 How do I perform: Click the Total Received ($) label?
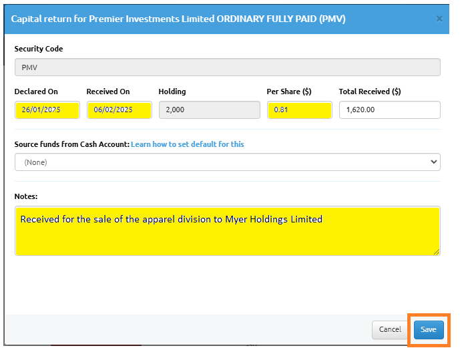point(370,92)
